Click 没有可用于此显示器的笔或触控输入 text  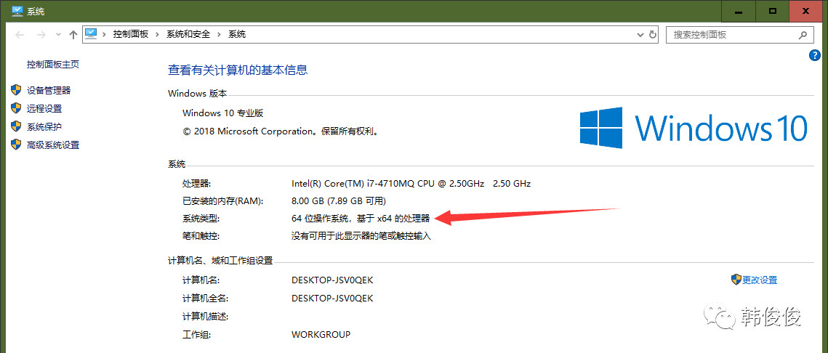coord(361,236)
